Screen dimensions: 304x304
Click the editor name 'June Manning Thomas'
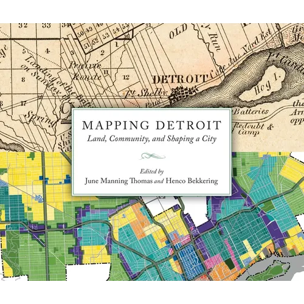(x=119, y=181)
